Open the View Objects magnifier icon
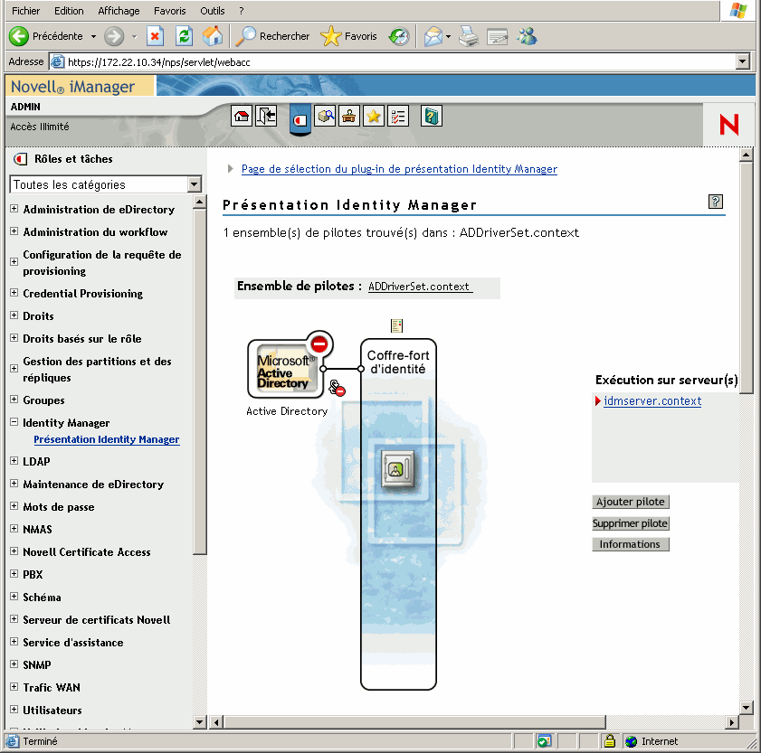761x753 pixels. pyautogui.click(x=325, y=118)
